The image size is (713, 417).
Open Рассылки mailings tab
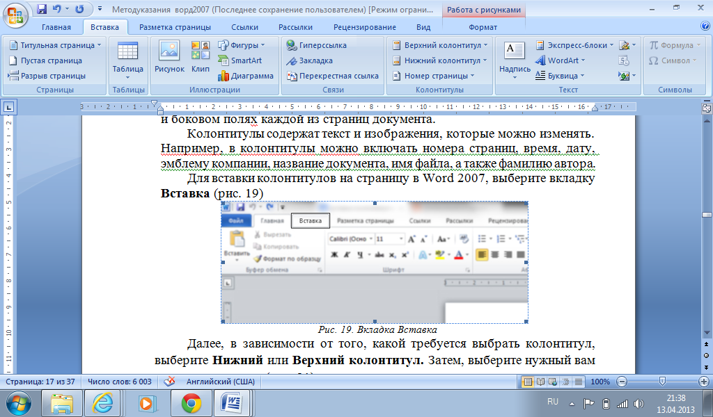click(x=295, y=27)
